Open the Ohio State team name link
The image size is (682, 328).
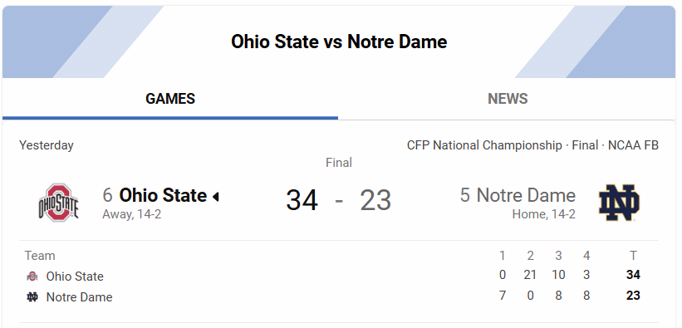coord(163,195)
